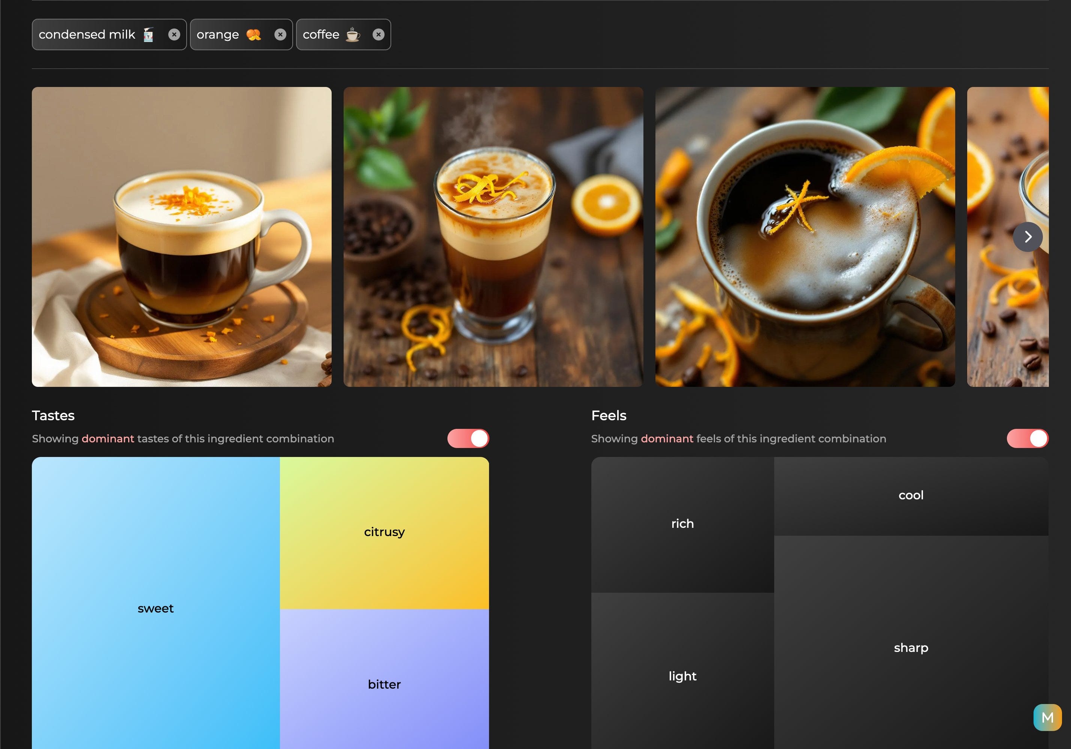1071x749 pixels.
Task: Select the sweet taste tile
Action: point(156,608)
